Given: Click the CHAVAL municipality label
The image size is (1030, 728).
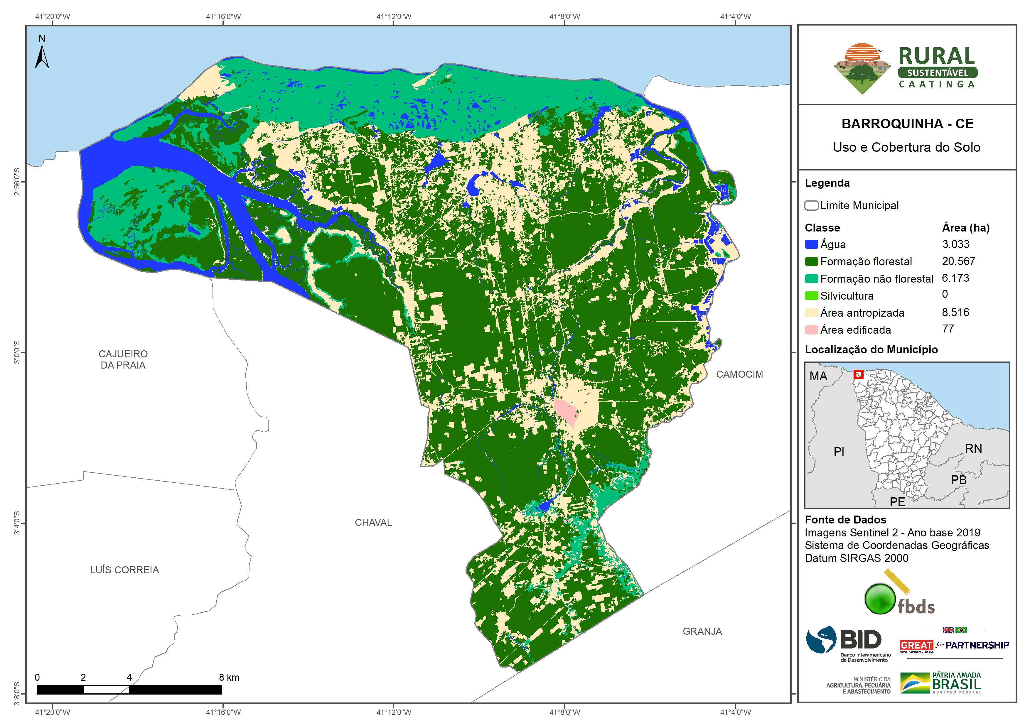Looking at the screenshot, I should [x=373, y=522].
